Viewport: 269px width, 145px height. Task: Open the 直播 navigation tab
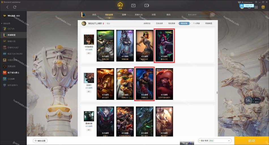[124, 15]
